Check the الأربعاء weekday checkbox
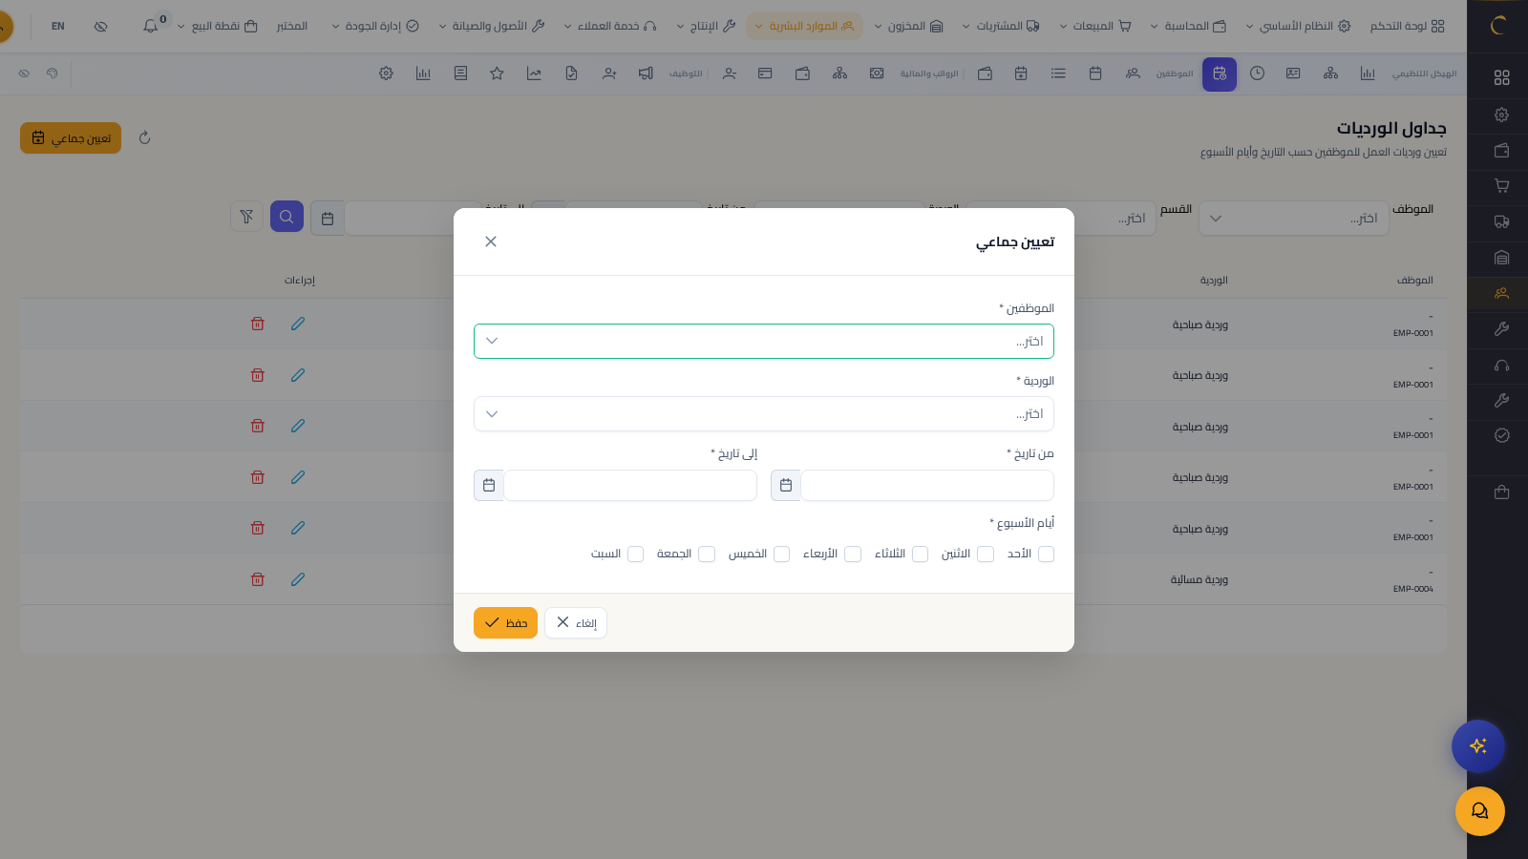Screen dimensions: 1528x859 click(853, 555)
